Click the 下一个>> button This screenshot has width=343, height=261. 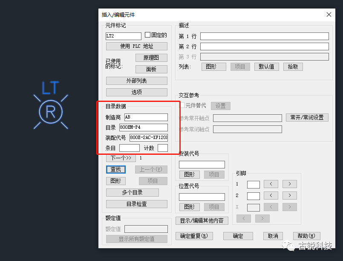click(x=121, y=158)
